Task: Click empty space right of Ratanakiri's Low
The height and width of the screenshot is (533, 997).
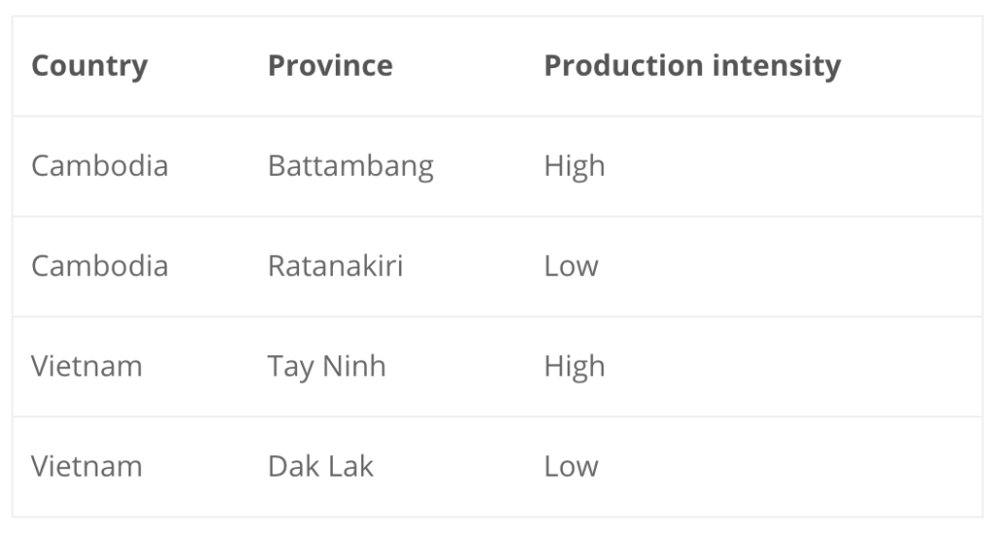Action: click(791, 266)
